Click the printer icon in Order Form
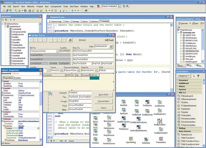 tap(70, 40)
